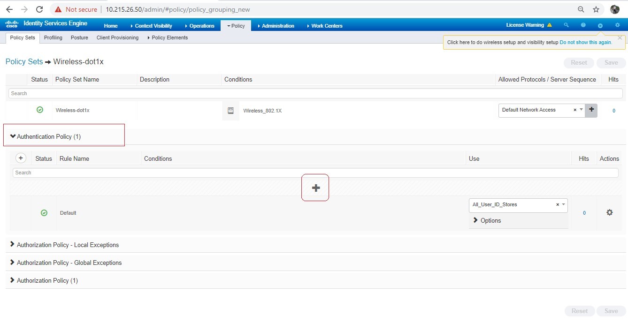
Task: Click the Policy Sets breadcrumb link
Action: pos(24,61)
